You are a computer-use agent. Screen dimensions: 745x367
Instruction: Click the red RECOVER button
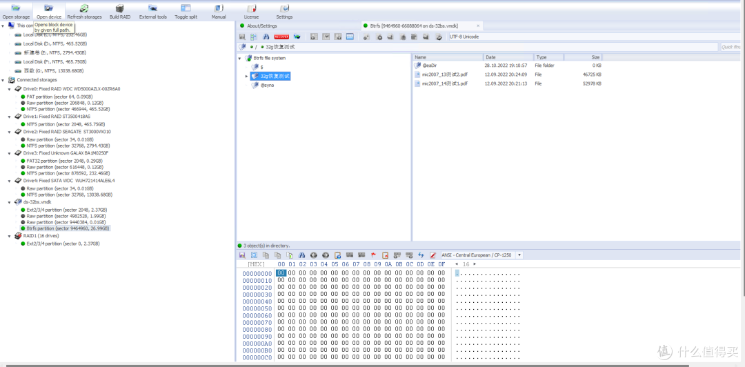point(281,37)
